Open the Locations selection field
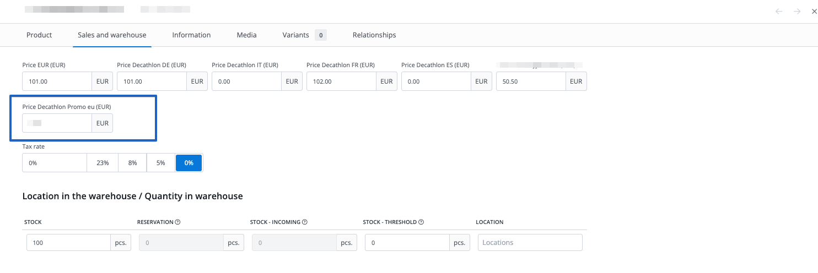The image size is (818, 273). point(529,243)
